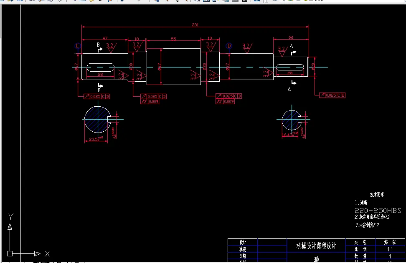Select the ø37 diameter on middle shaft section
Viewport: 406px width, 263px height.
[159, 67]
